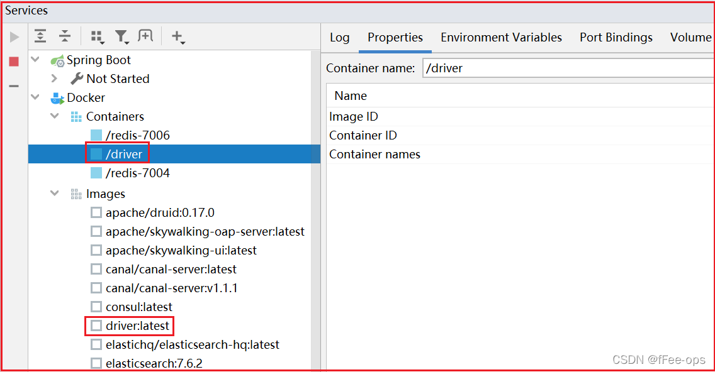Select apache/skywalking-oap-server:latest image name
715x372 pixels.
tap(205, 231)
